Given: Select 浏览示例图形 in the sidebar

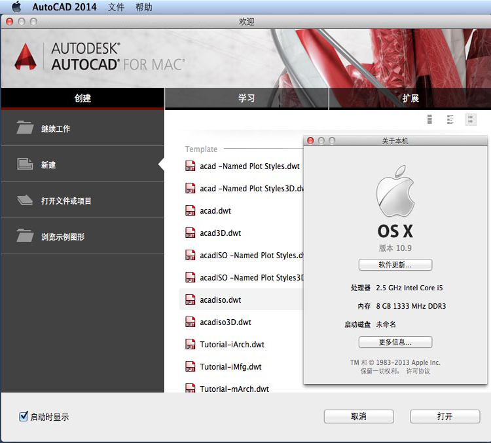Looking at the screenshot, I should [82, 237].
